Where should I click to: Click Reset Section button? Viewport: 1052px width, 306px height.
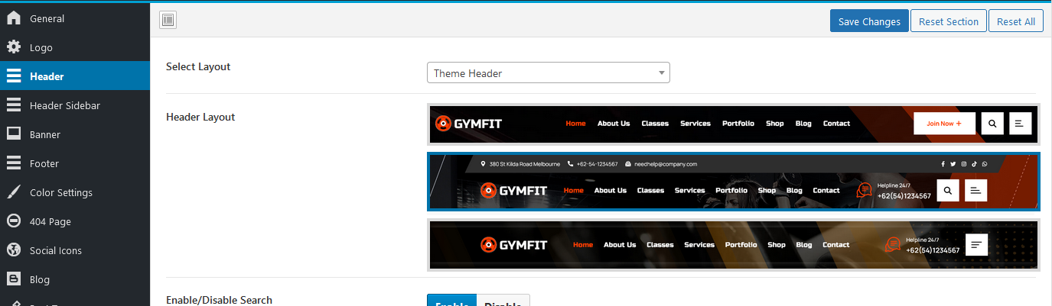click(x=949, y=21)
